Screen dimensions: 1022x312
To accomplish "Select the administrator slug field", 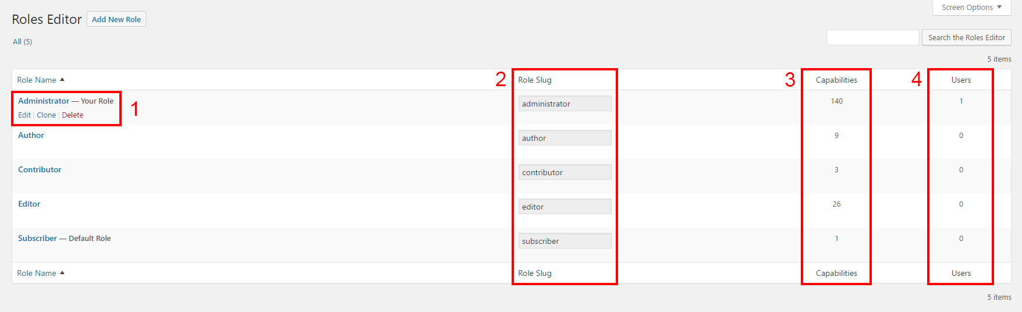I will [565, 104].
